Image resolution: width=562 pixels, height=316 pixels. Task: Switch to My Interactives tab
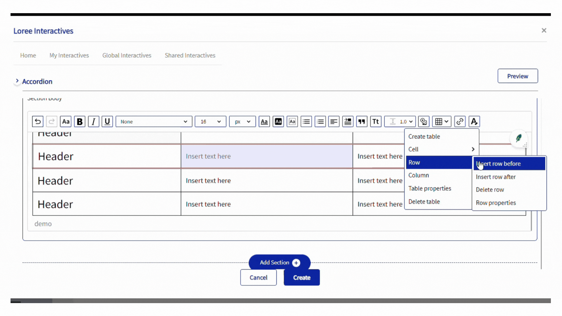[69, 55]
